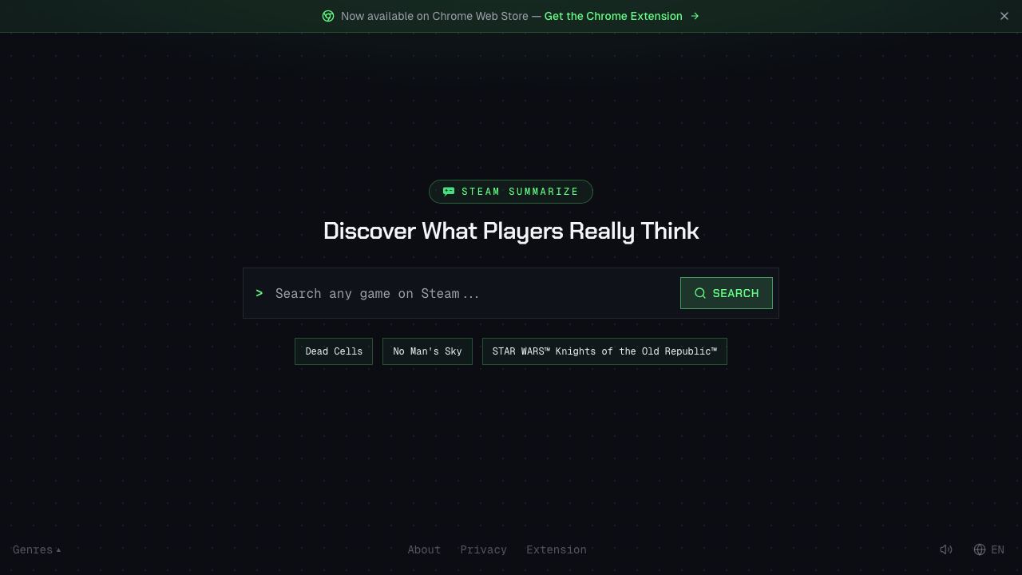Click the Discover What Players Really Think heading
Viewport: 1022px width, 575px height.
click(511, 231)
